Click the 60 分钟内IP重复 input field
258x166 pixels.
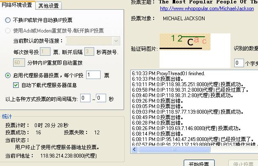(19, 63)
